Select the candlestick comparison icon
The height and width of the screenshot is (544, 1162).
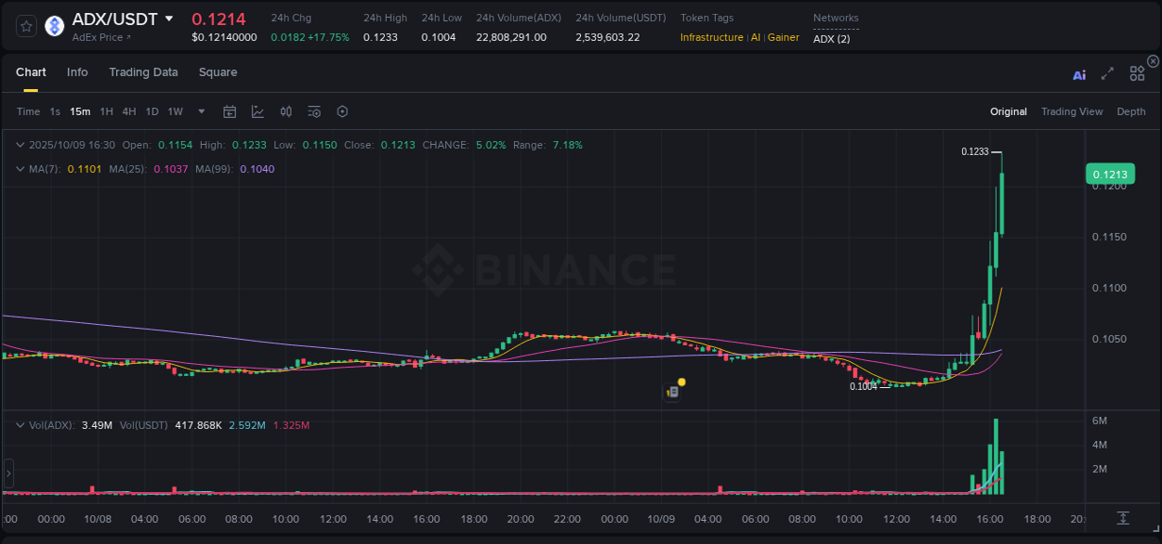(x=286, y=110)
